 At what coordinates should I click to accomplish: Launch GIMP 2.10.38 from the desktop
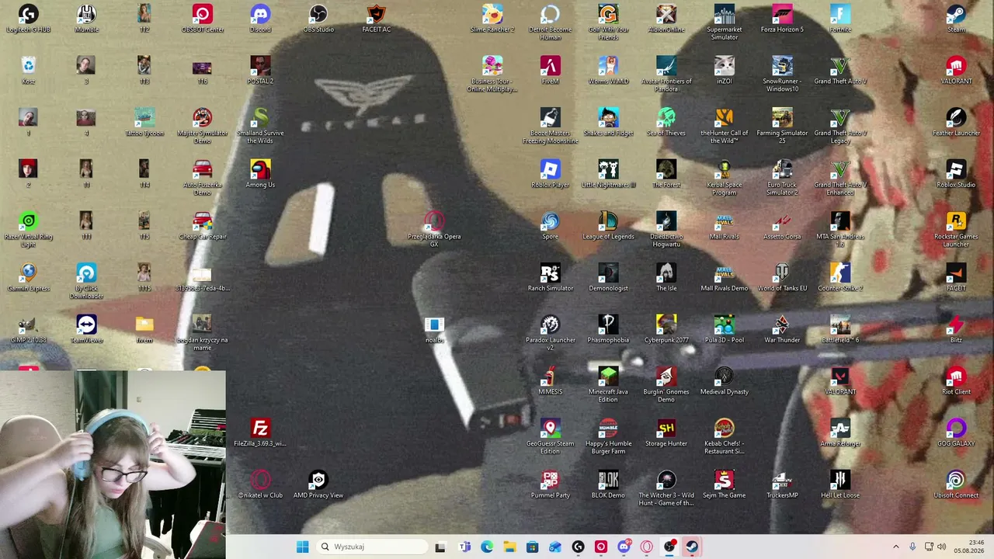click(x=28, y=330)
